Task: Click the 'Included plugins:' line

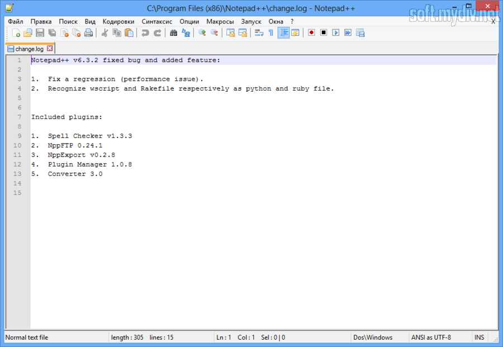Action: [67, 117]
